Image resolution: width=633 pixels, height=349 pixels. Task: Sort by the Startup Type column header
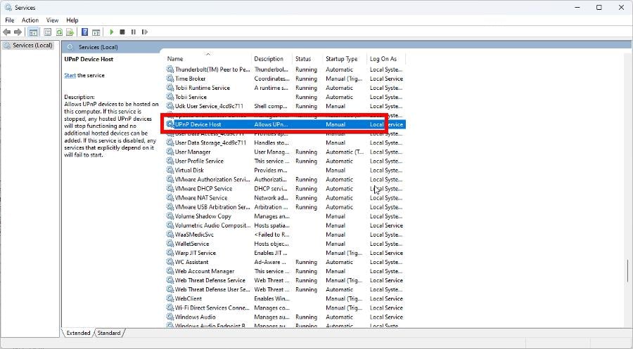(x=345, y=59)
